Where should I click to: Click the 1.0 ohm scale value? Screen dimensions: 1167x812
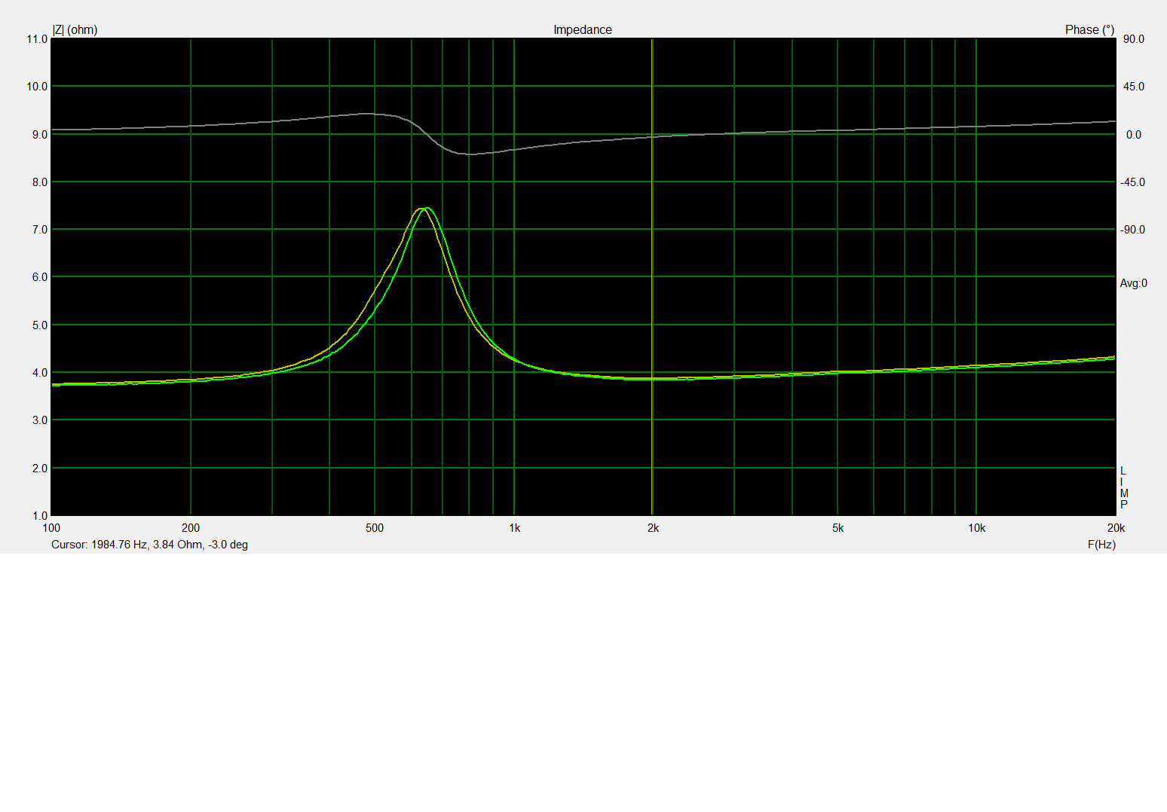tap(39, 516)
